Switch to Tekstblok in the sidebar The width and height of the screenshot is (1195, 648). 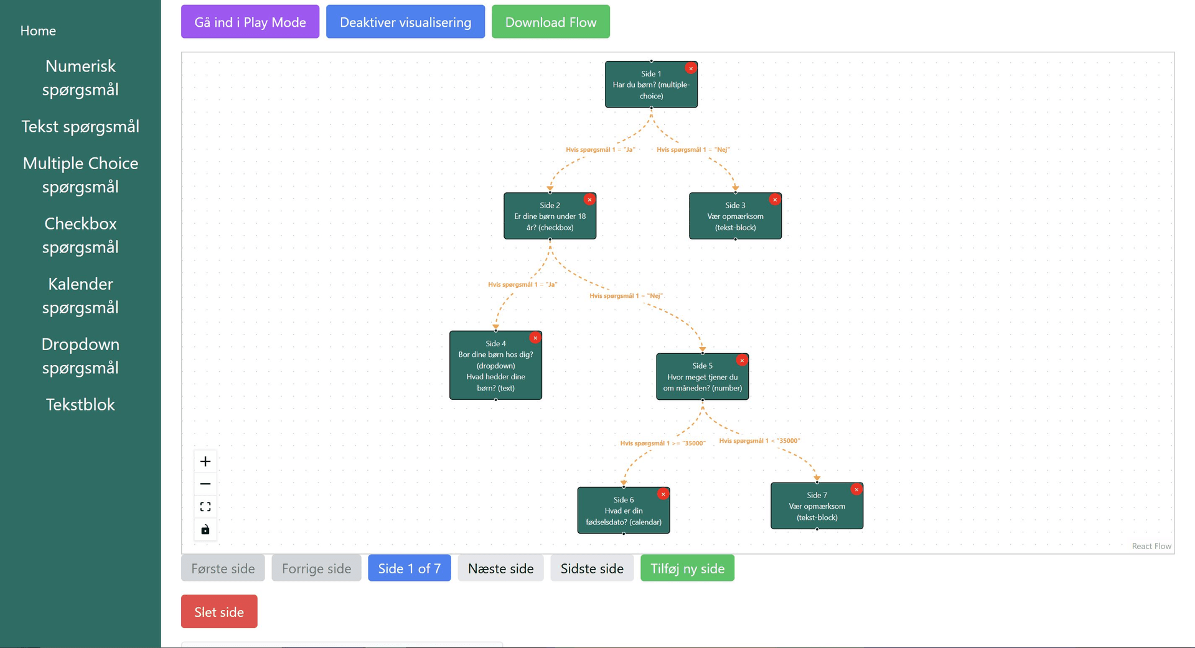click(x=80, y=404)
